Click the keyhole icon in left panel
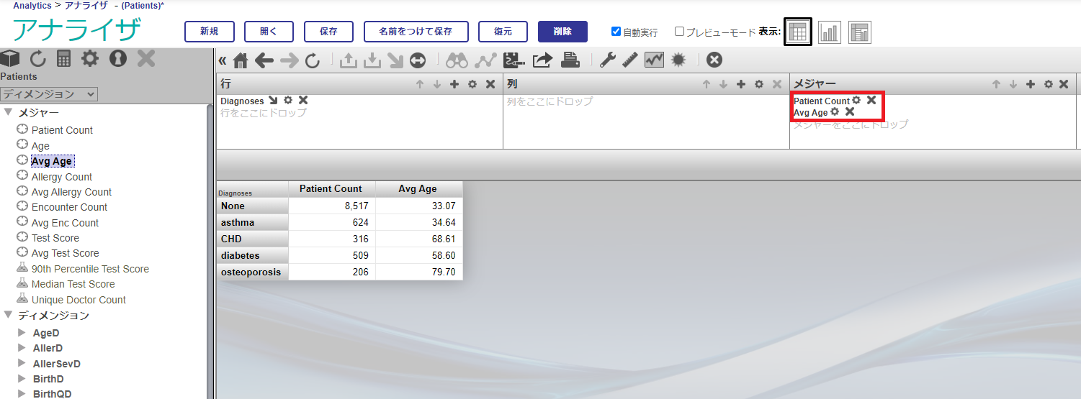This screenshot has height=399, width=1081. tap(117, 59)
